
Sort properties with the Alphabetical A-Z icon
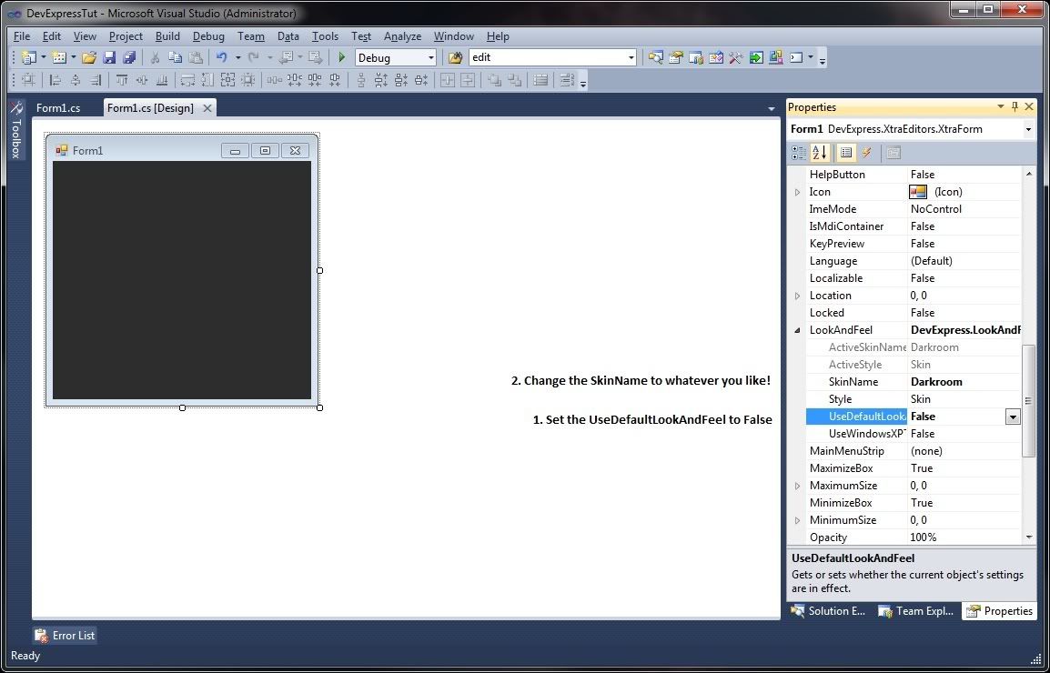[x=819, y=153]
